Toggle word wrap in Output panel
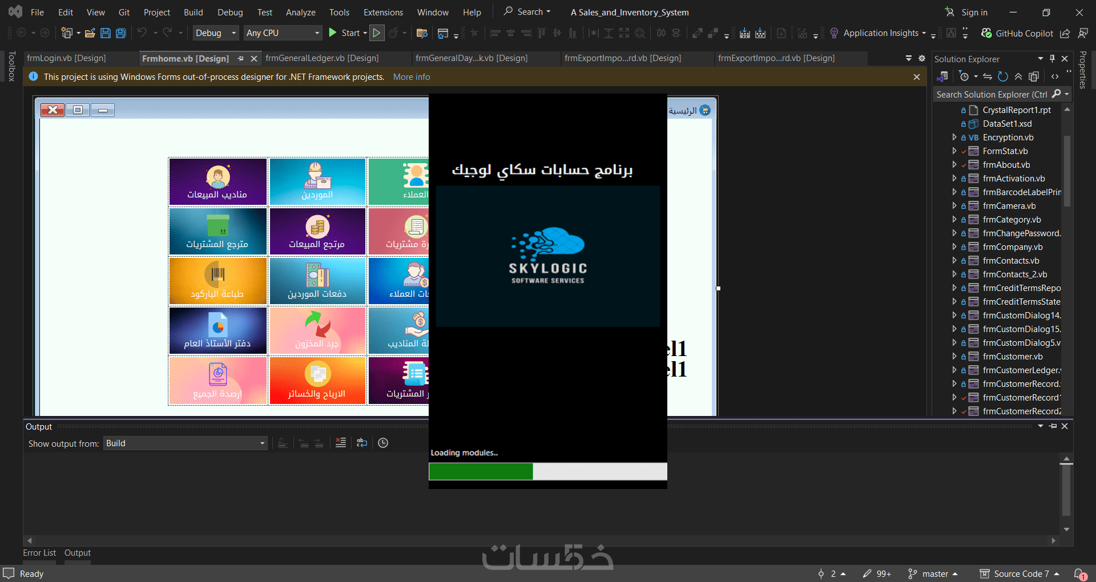 click(x=362, y=443)
